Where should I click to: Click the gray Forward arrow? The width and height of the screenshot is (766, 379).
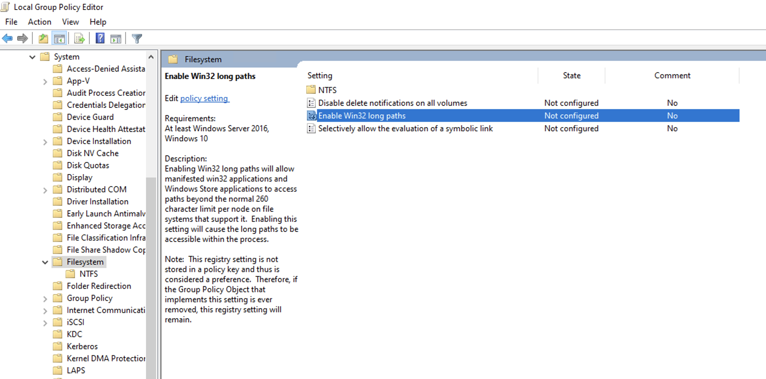pos(22,39)
